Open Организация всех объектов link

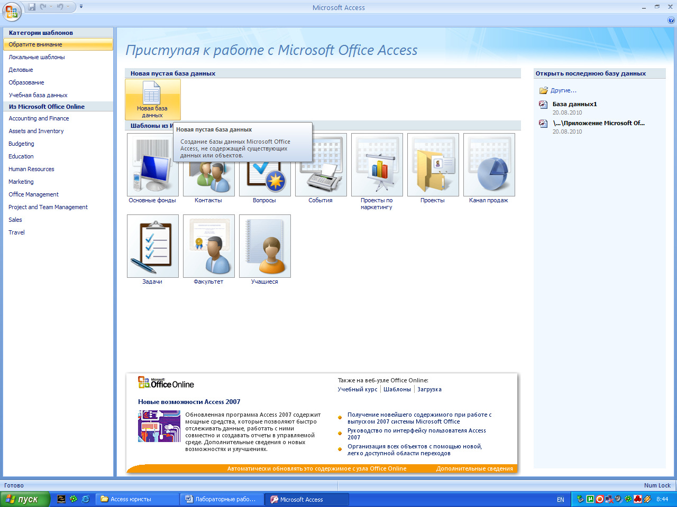point(415,450)
